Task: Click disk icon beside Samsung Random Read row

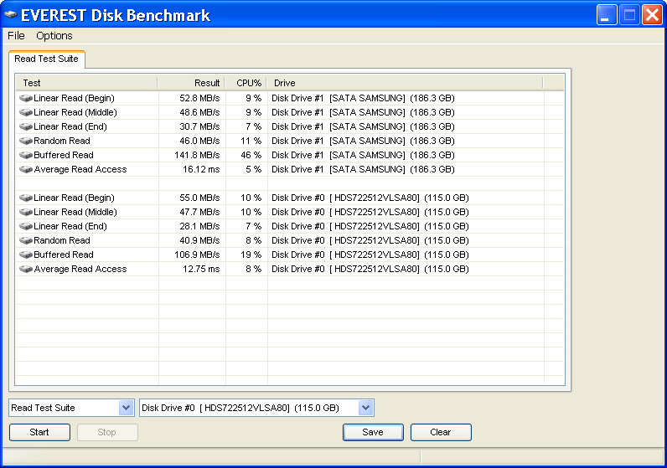Action: pyautogui.click(x=26, y=141)
